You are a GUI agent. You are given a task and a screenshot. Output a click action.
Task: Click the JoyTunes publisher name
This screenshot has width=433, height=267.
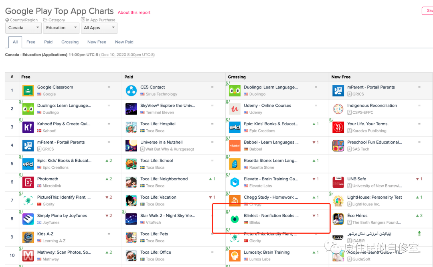[51, 222]
